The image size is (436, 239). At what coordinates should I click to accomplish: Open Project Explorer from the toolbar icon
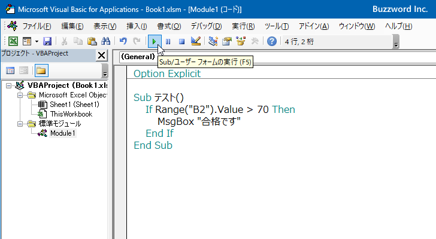(213, 41)
